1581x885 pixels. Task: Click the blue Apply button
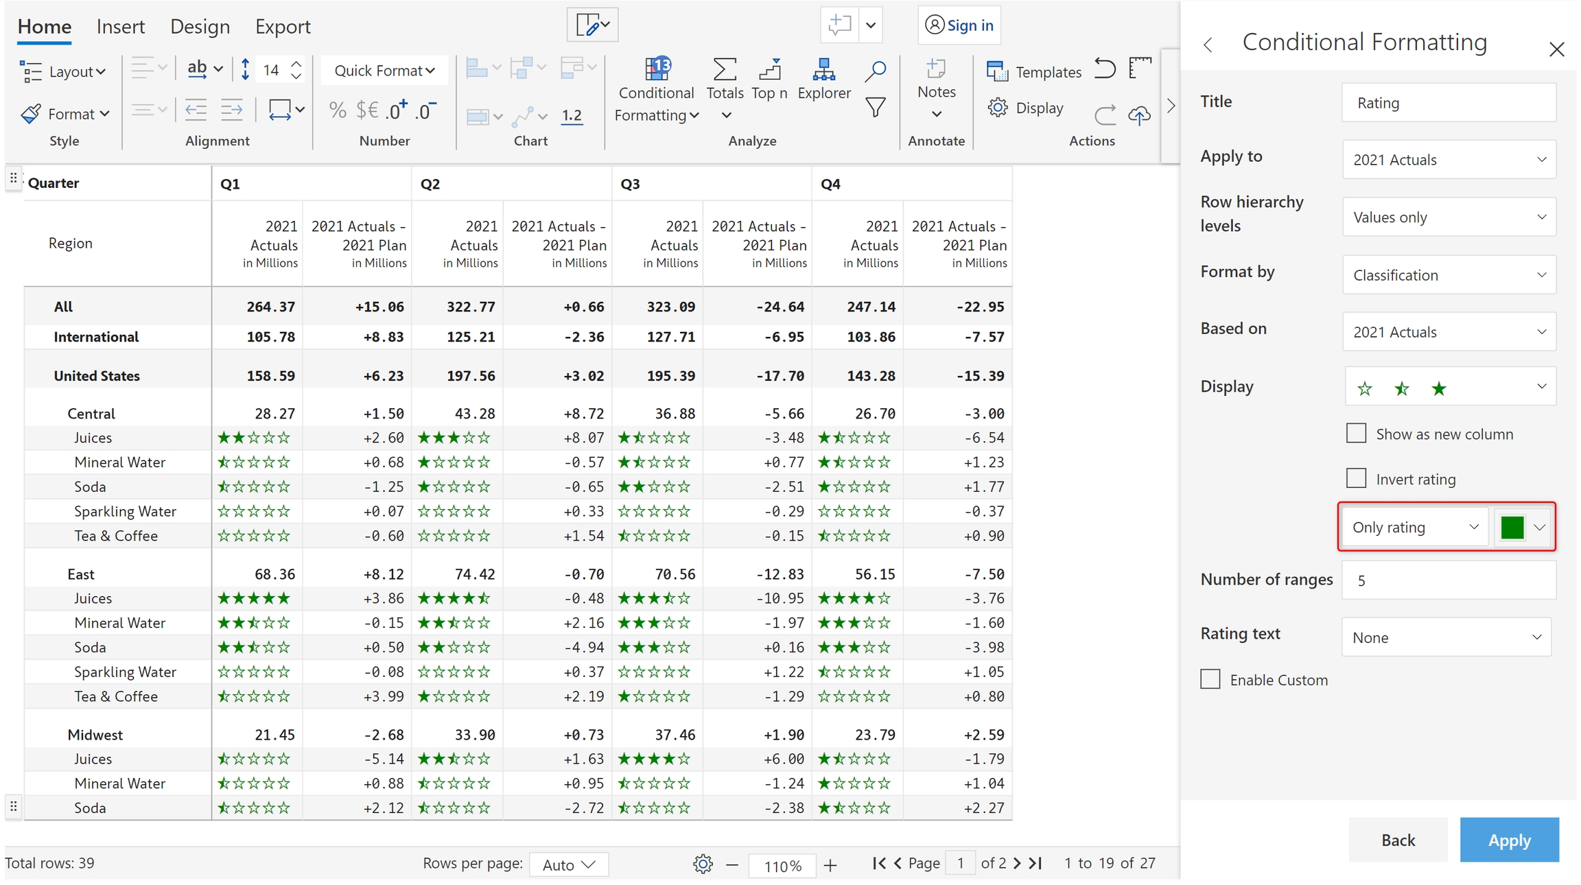pos(1509,840)
